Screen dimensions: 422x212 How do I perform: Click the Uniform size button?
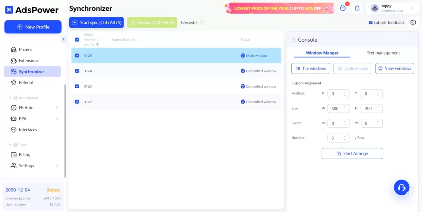[353, 68]
